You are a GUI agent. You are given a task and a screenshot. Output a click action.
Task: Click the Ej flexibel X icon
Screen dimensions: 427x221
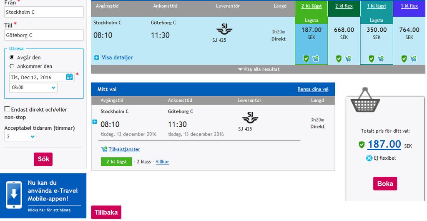click(369, 158)
